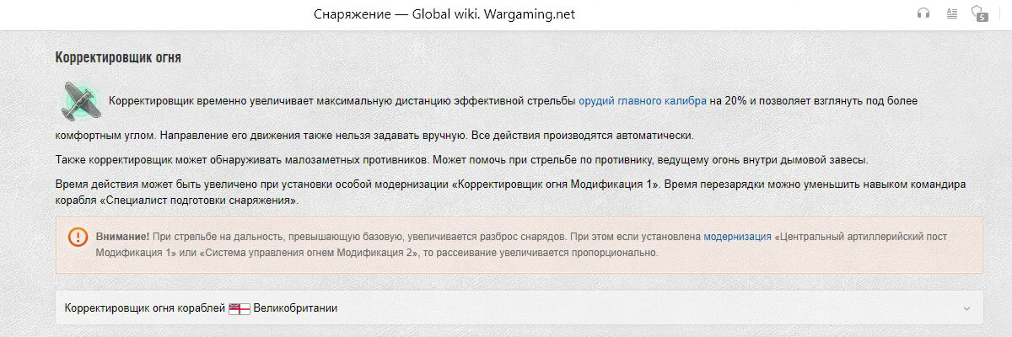The image size is (1012, 337).
Task: Click text «Система управления огнем Модификация 2»
Action: coord(310,253)
